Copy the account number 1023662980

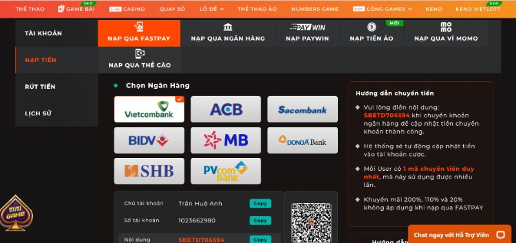coord(261,220)
